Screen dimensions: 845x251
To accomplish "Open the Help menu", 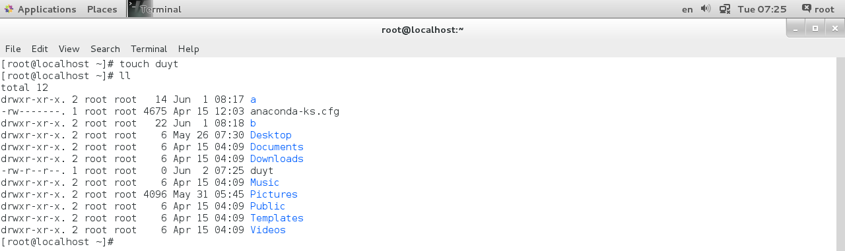I will pos(188,49).
